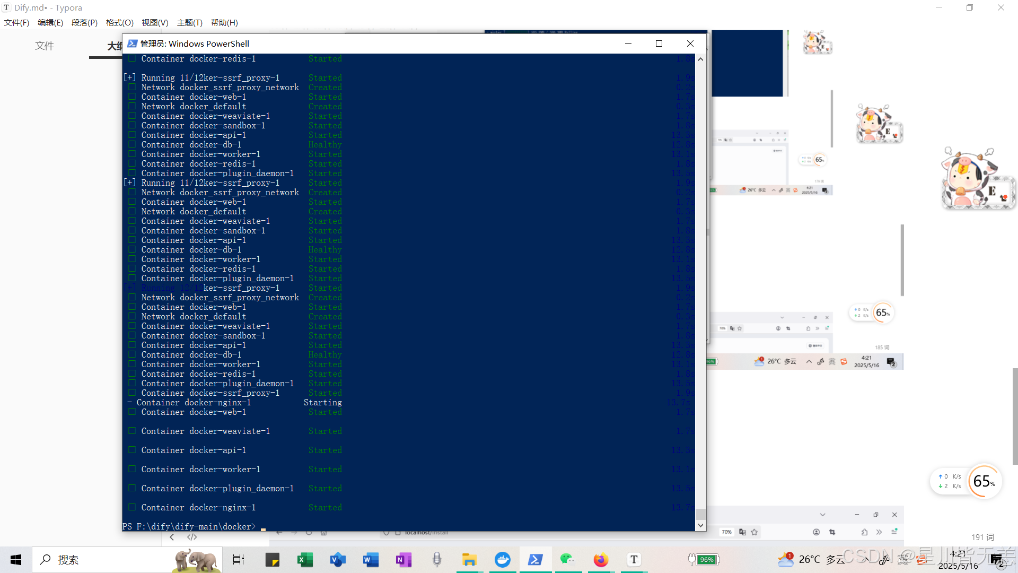Screen dimensions: 1018x573
Task: Open the 主题(T) menu
Action: 189,23
